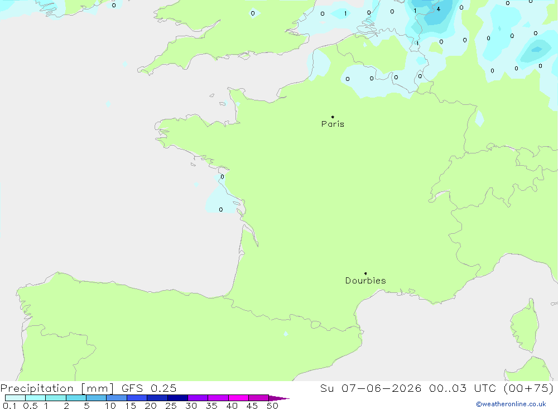
Task: Click the '4' precipitation value on the map
Action: click(x=439, y=9)
